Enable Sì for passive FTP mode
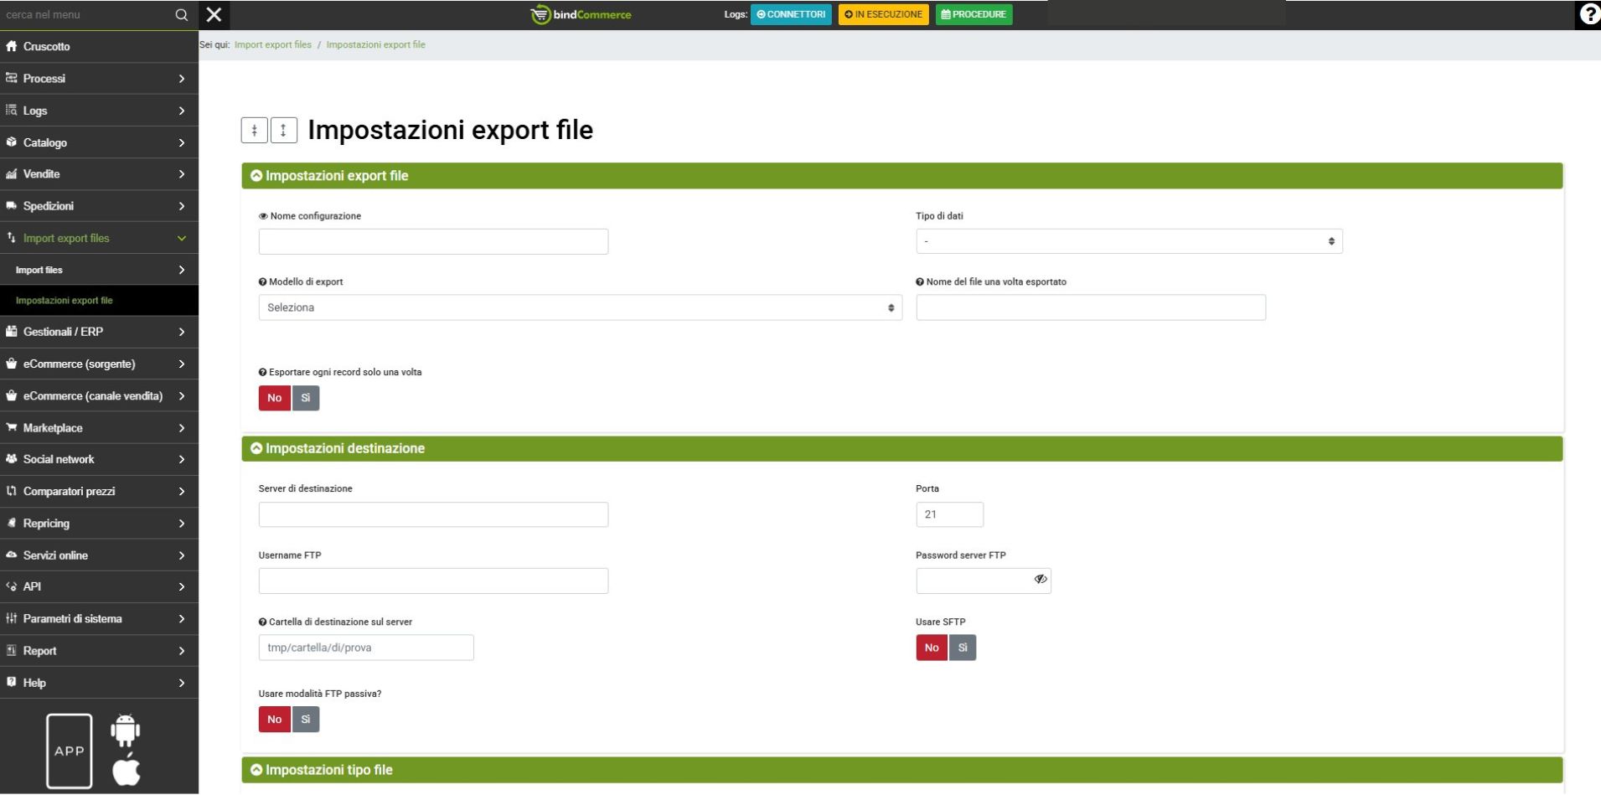The width and height of the screenshot is (1601, 795). click(x=306, y=720)
